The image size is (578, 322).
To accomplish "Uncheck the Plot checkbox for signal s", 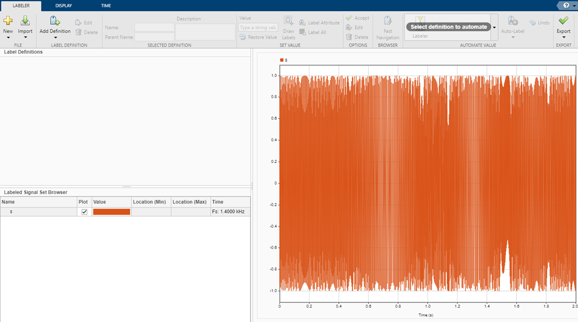I will click(84, 212).
